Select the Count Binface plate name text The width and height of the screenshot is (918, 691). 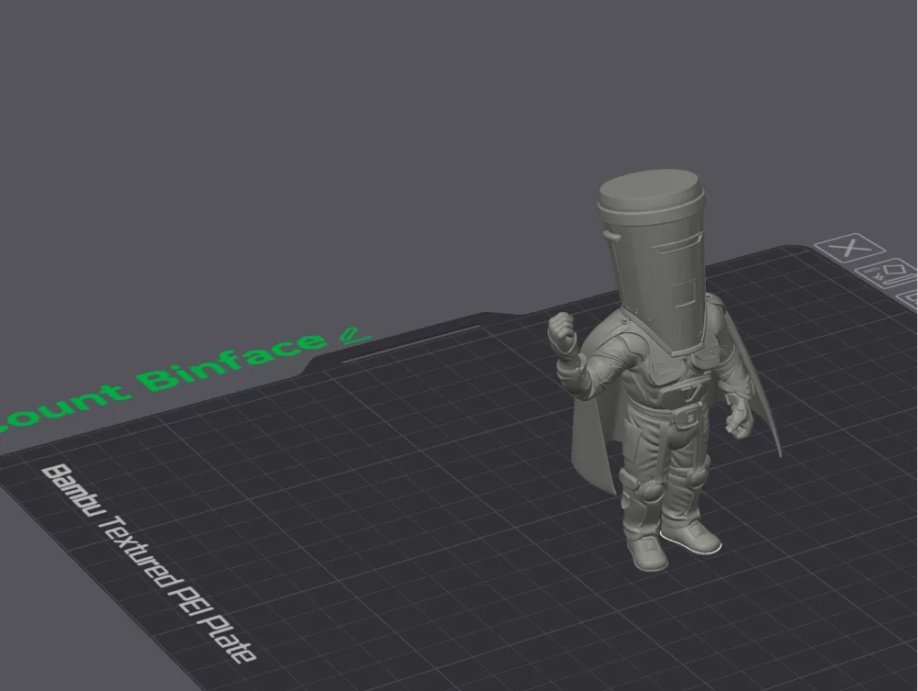(162, 381)
